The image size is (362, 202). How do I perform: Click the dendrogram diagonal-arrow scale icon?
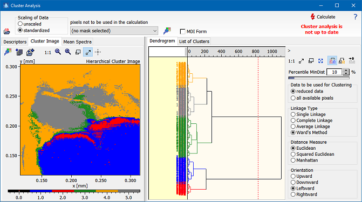[x=301, y=61]
